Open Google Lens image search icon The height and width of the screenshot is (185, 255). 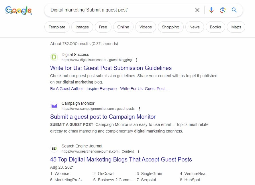[x=223, y=10]
